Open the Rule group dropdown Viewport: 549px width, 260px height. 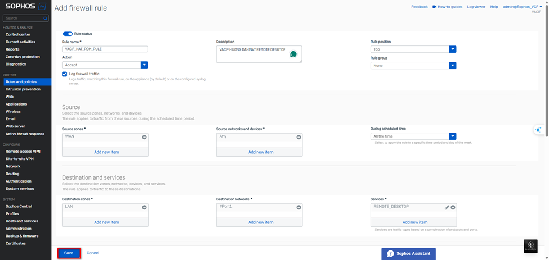click(452, 66)
